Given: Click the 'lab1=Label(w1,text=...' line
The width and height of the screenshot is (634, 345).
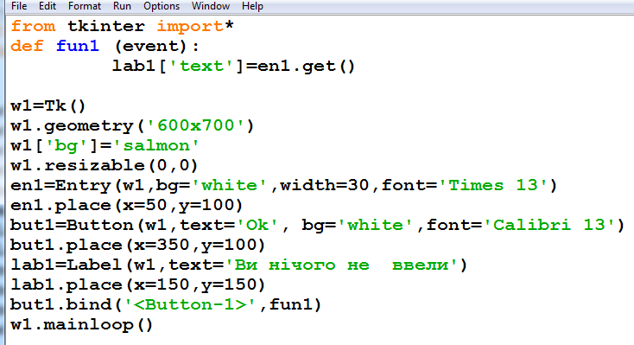Looking at the screenshot, I should [x=239, y=265].
